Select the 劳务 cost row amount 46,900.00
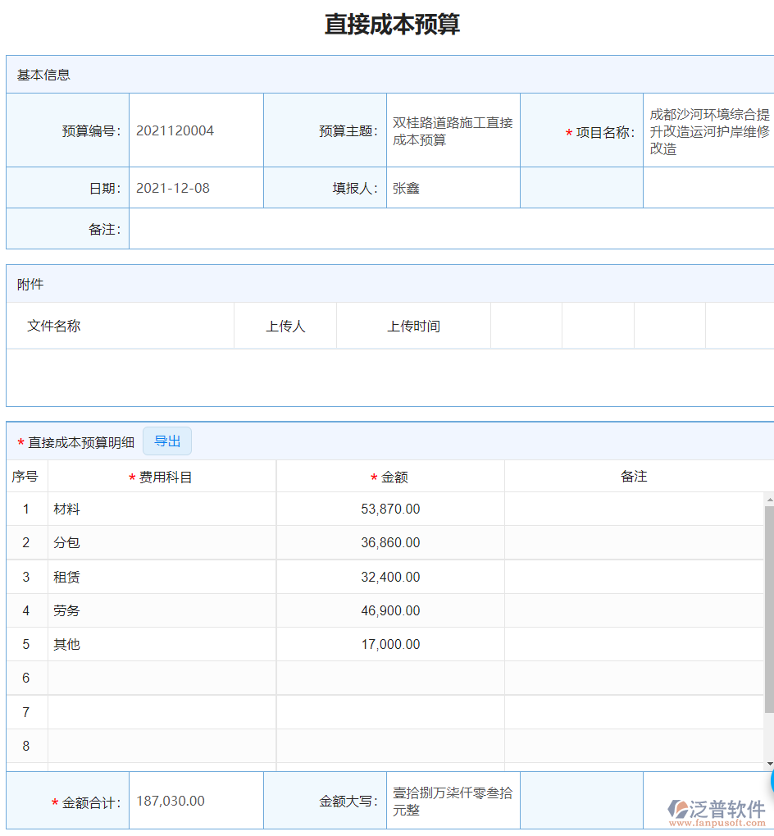 [389, 610]
